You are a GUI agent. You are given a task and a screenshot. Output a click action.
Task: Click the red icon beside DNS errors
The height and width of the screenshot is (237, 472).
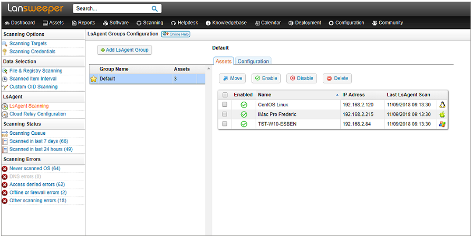pyautogui.click(x=5, y=177)
